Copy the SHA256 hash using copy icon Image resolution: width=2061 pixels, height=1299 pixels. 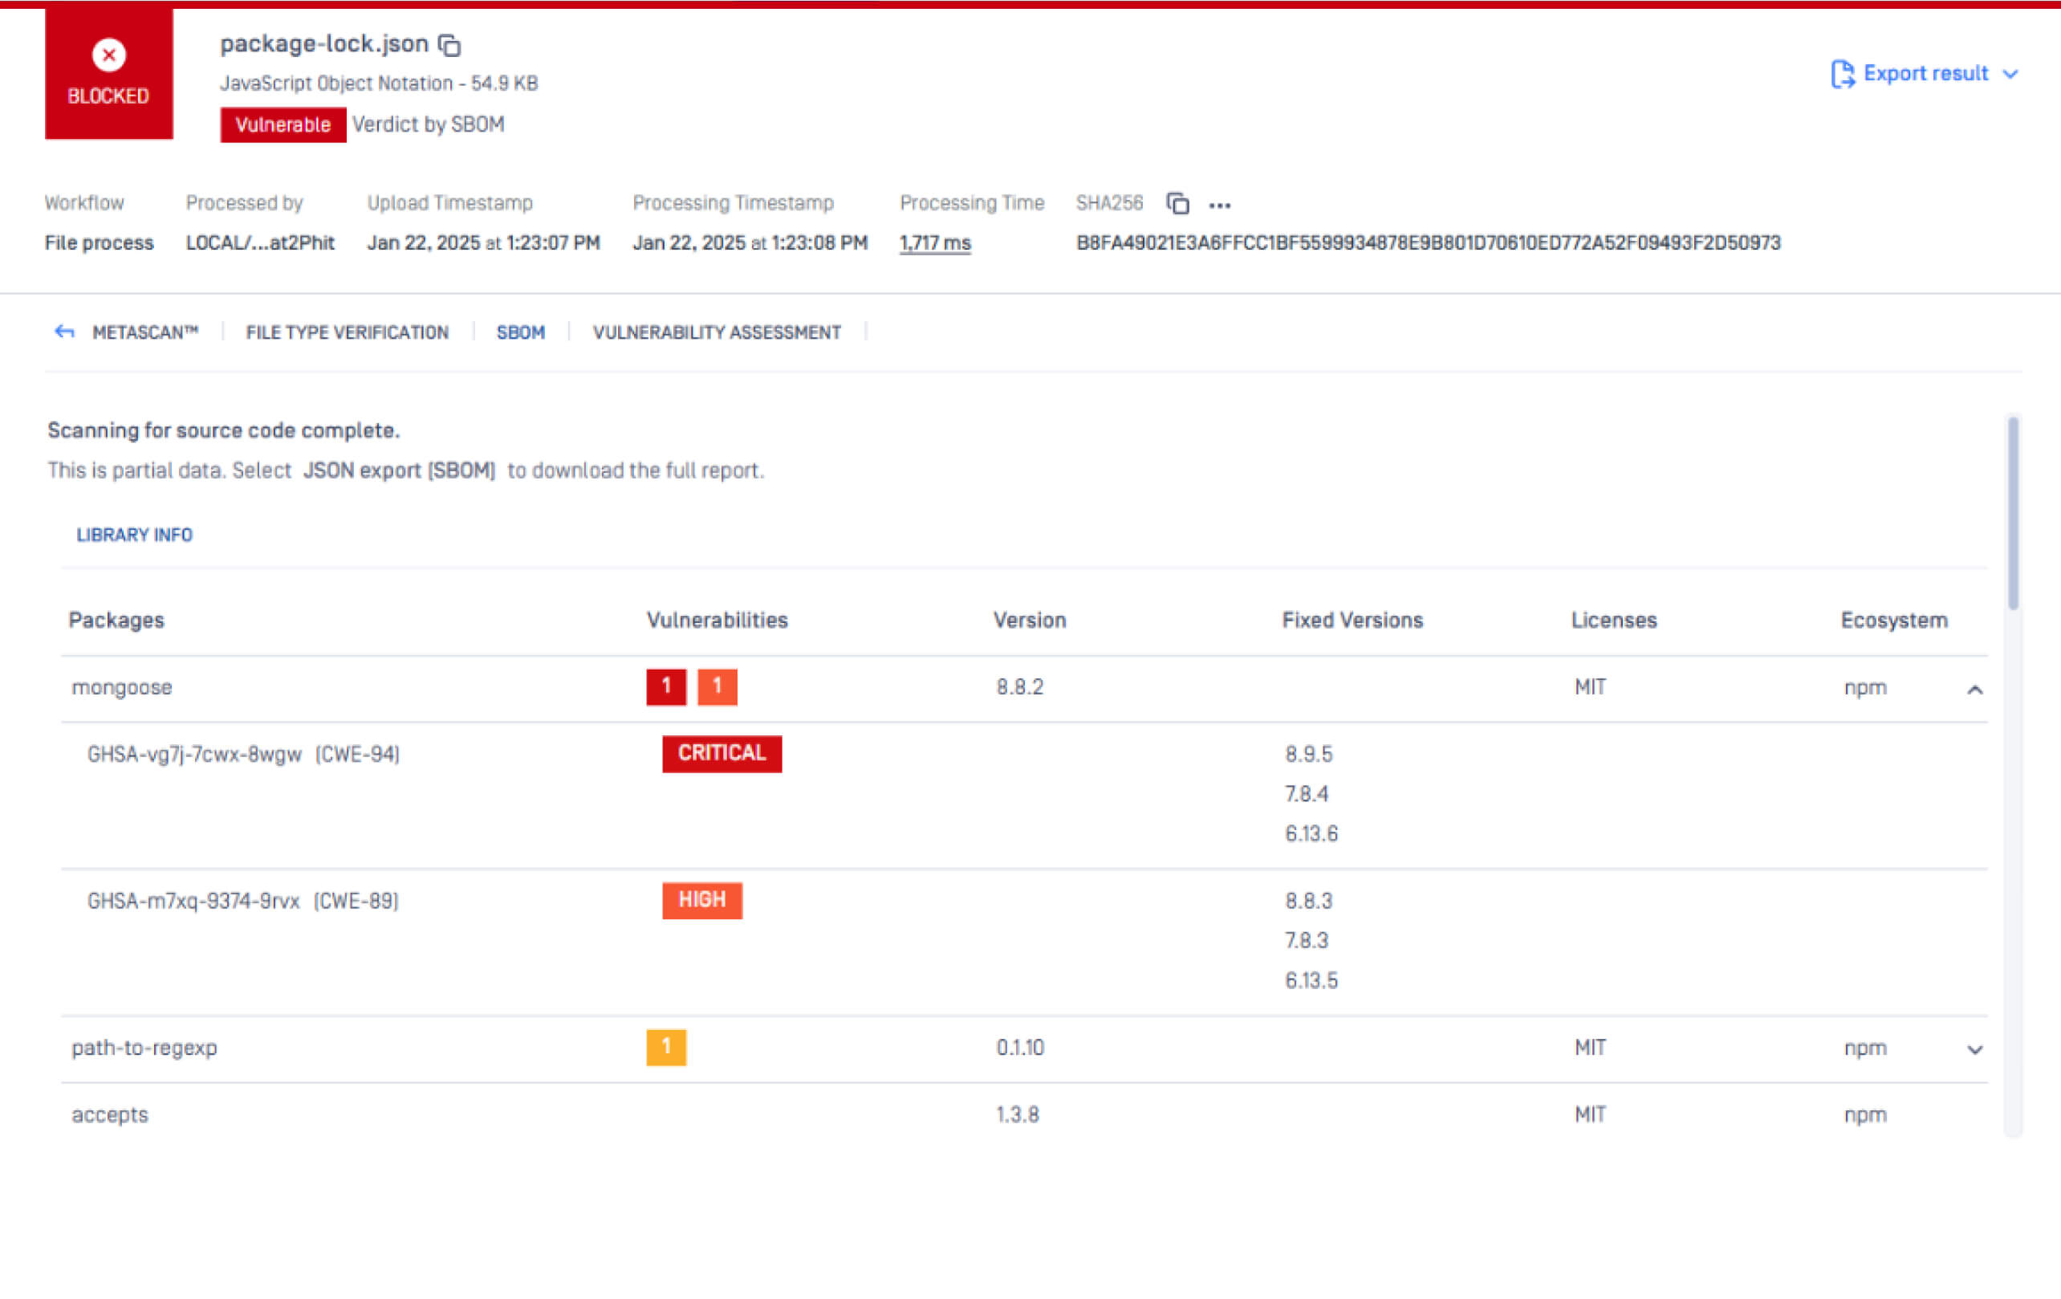point(1177,204)
